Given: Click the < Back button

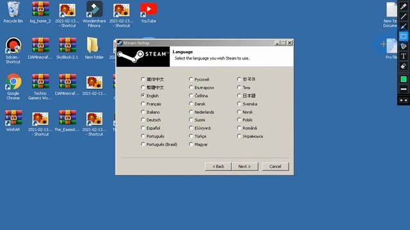Looking at the screenshot, I should pyautogui.click(x=218, y=166).
